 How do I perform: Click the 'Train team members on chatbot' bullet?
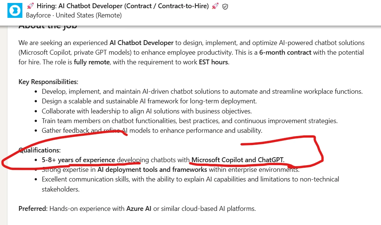(190, 121)
